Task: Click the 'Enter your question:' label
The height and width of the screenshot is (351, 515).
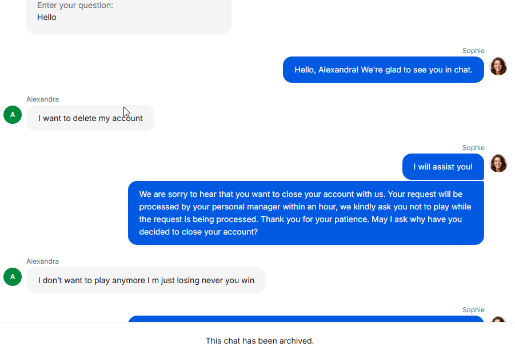Action: click(75, 5)
